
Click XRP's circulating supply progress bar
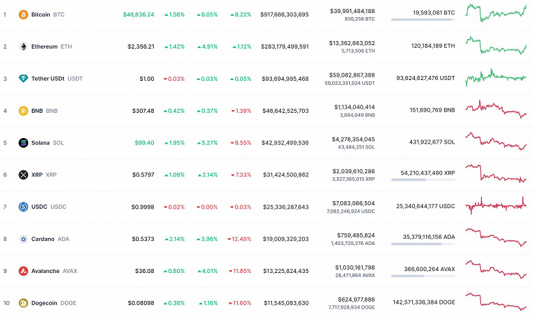(x=422, y=180)
